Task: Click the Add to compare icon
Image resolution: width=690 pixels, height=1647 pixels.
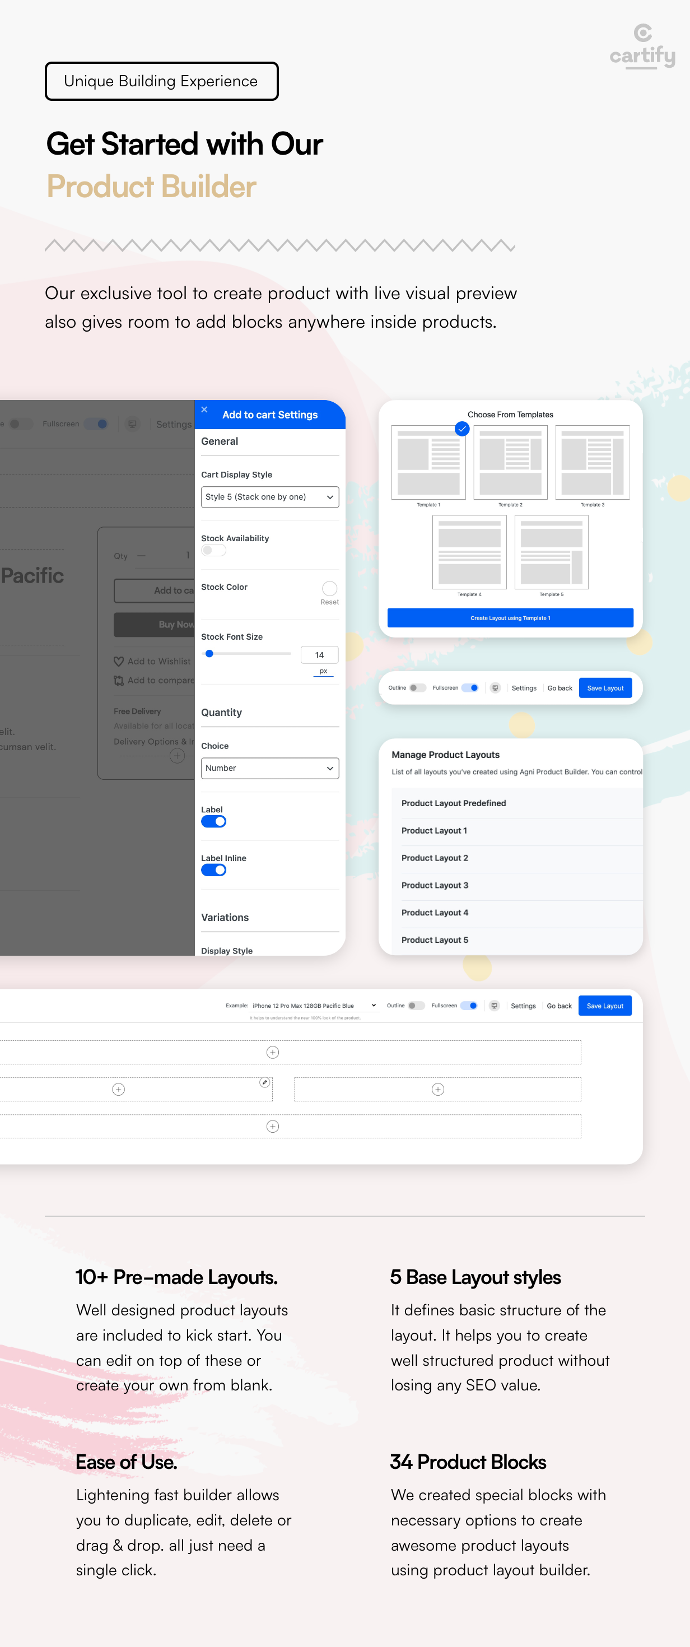Action: 119,680
